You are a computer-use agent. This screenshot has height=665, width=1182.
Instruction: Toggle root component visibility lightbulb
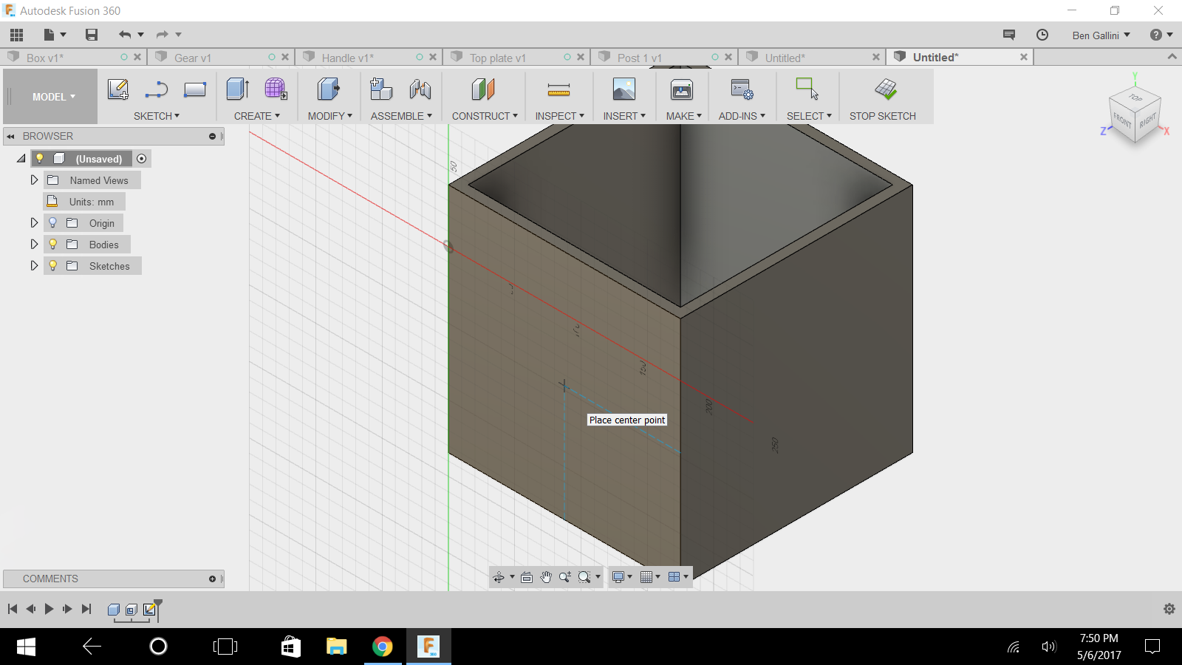(40, 158)
